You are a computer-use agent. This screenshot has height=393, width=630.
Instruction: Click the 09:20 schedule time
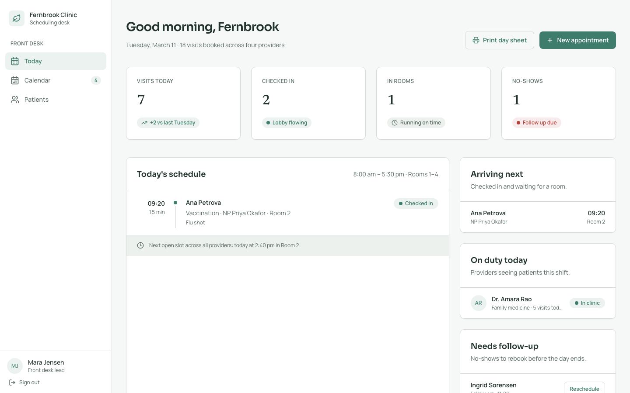[x=156, y=203]
